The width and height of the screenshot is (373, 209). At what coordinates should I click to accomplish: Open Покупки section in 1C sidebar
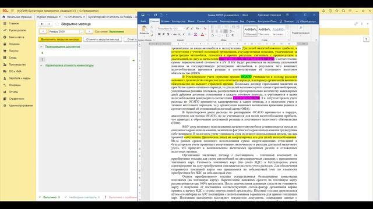13,51
